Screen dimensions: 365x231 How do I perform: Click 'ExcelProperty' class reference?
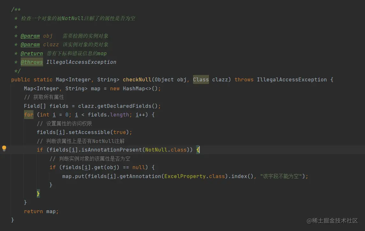185,176
